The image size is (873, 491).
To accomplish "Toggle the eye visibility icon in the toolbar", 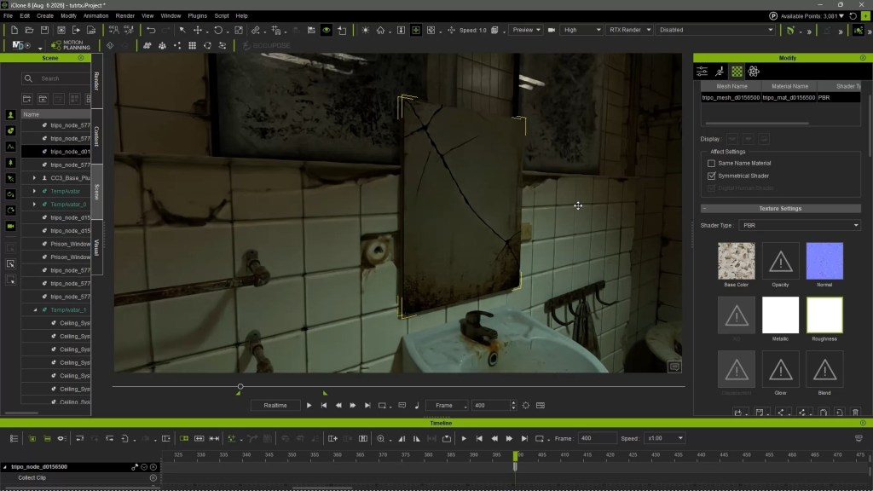I will (327, 30).
